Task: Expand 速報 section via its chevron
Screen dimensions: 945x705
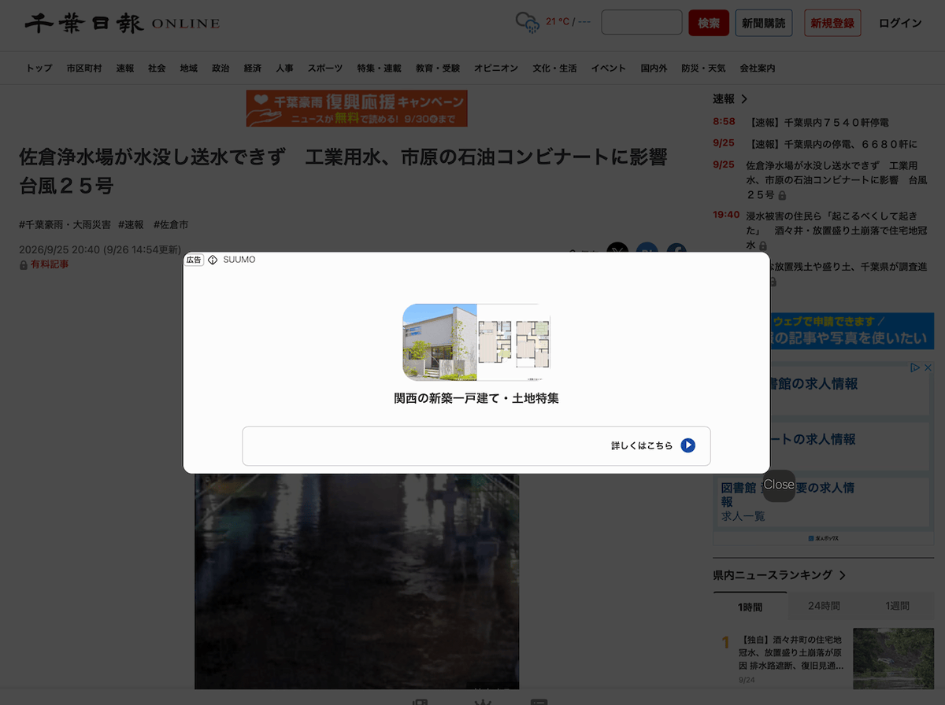Action: pos(744,99)
